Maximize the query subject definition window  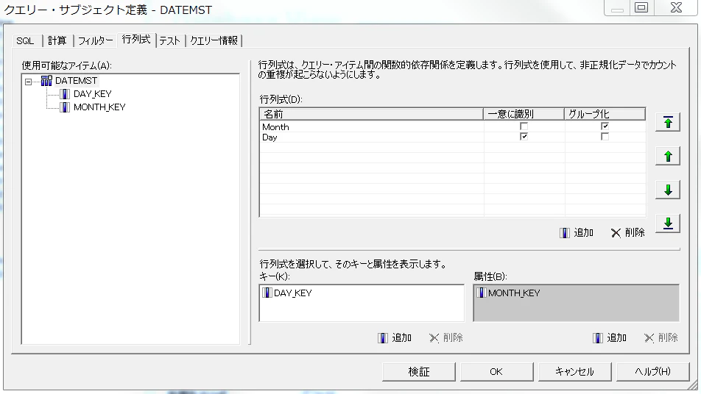pos(641,7)
